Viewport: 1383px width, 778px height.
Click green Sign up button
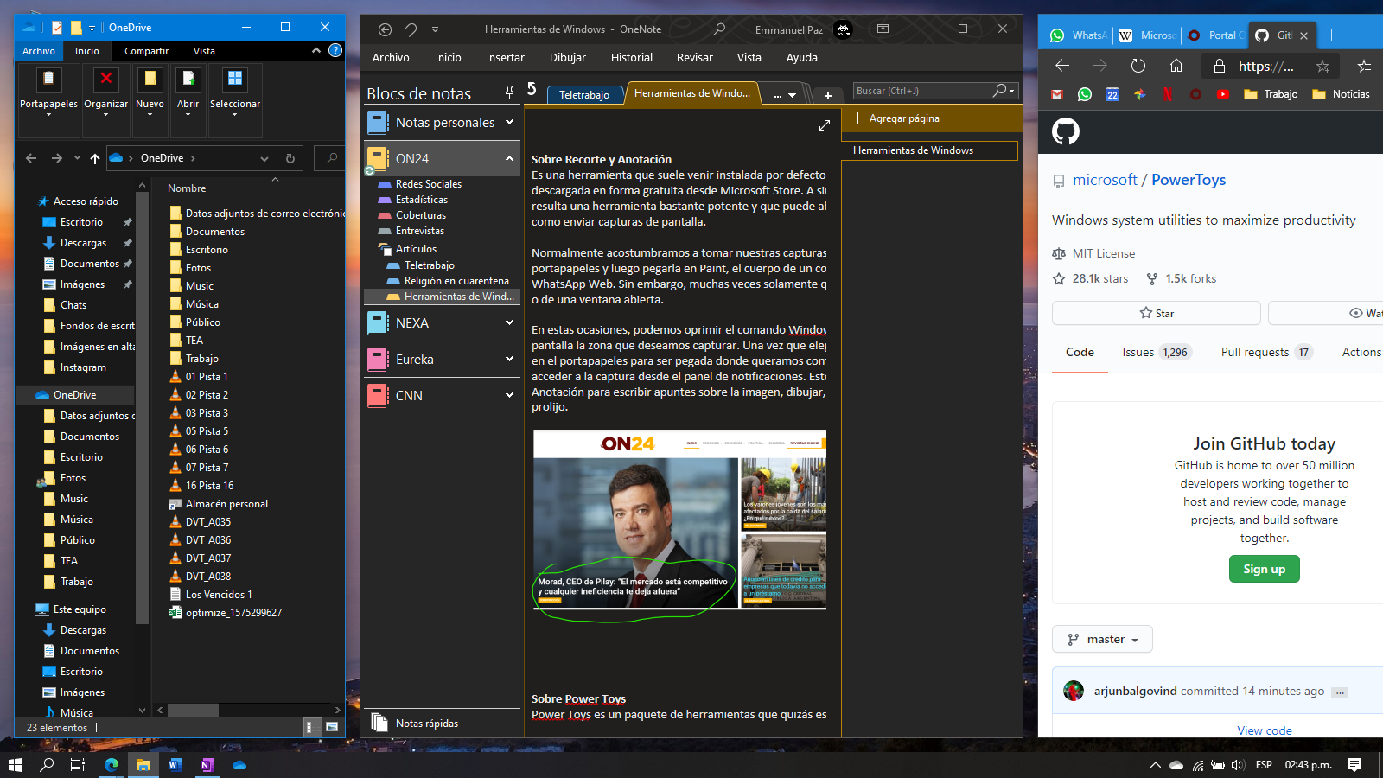point(1265,569)
